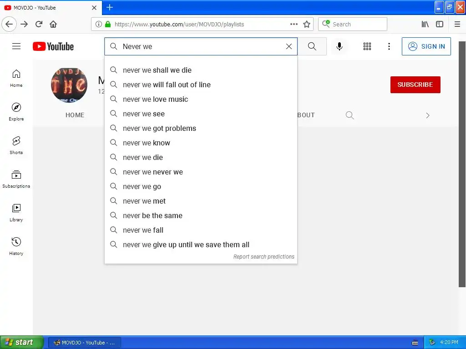Open Explore in sidebar
The height and width of the screenshot is (349, 466).
pos(16,112)
